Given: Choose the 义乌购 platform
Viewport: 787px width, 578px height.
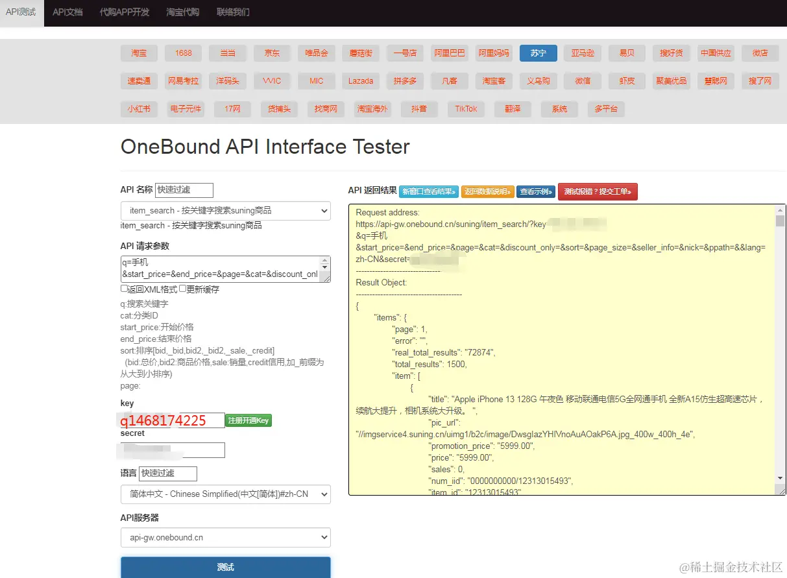Looking at the screenshot, I should click(x=539, y=81).
